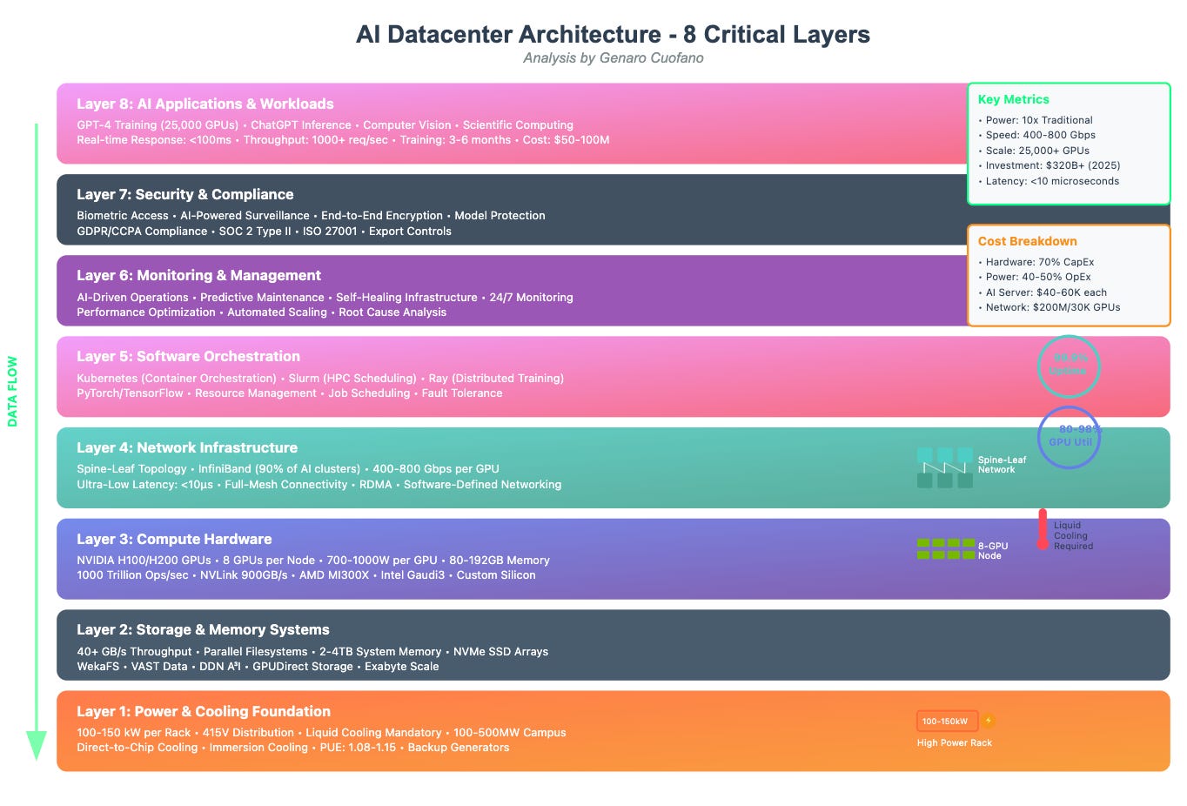Viewport: 1187px width, 806px height.
Task: Click the Liquid Cooling Required caption
Action: click(1073, 535)
